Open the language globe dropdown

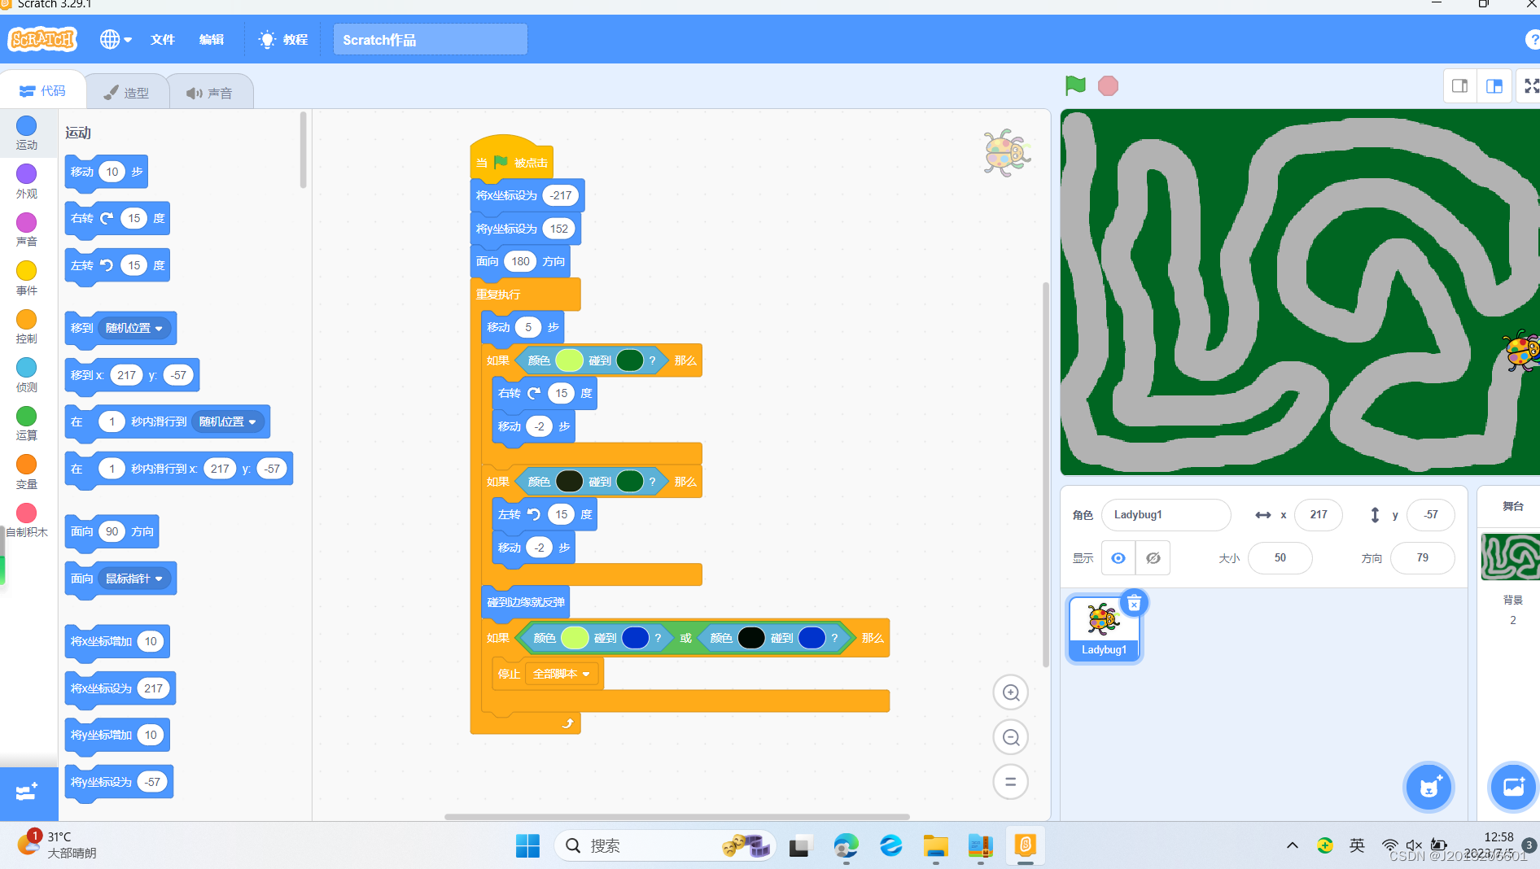[x=115, y=39]
